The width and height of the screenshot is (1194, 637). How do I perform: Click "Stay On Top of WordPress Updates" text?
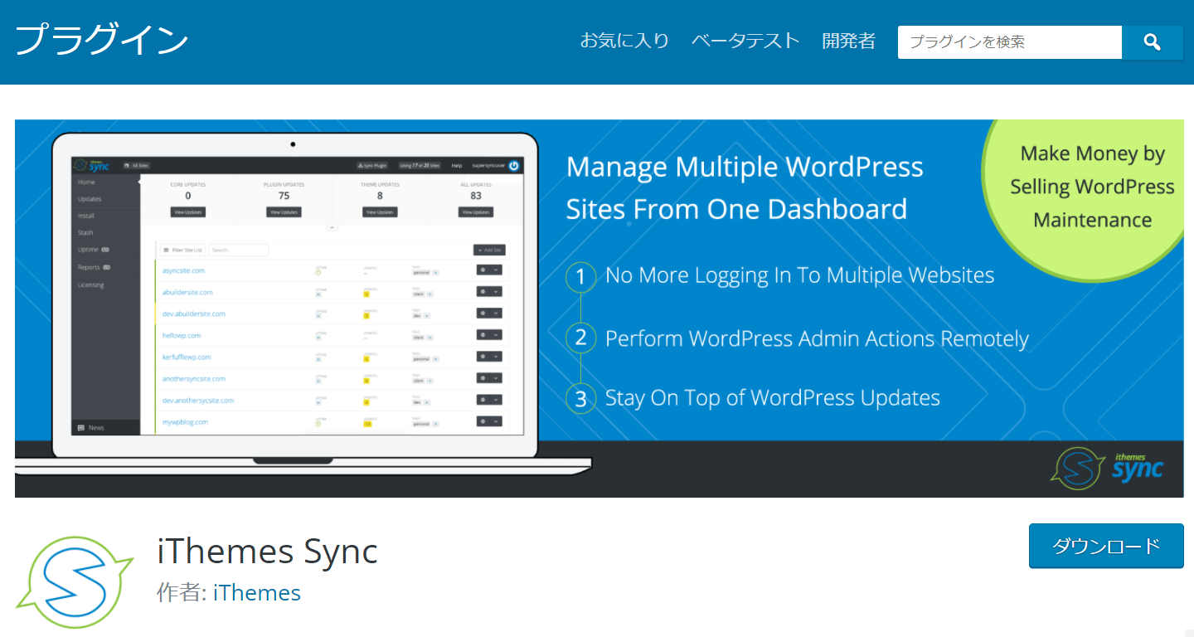pos(773,398)
